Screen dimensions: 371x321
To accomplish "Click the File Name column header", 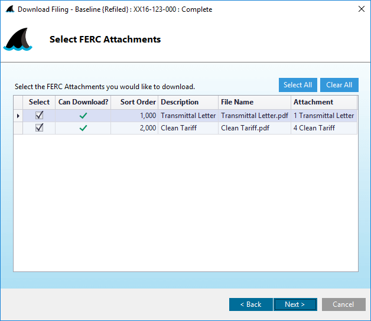I will pos(254,102).
